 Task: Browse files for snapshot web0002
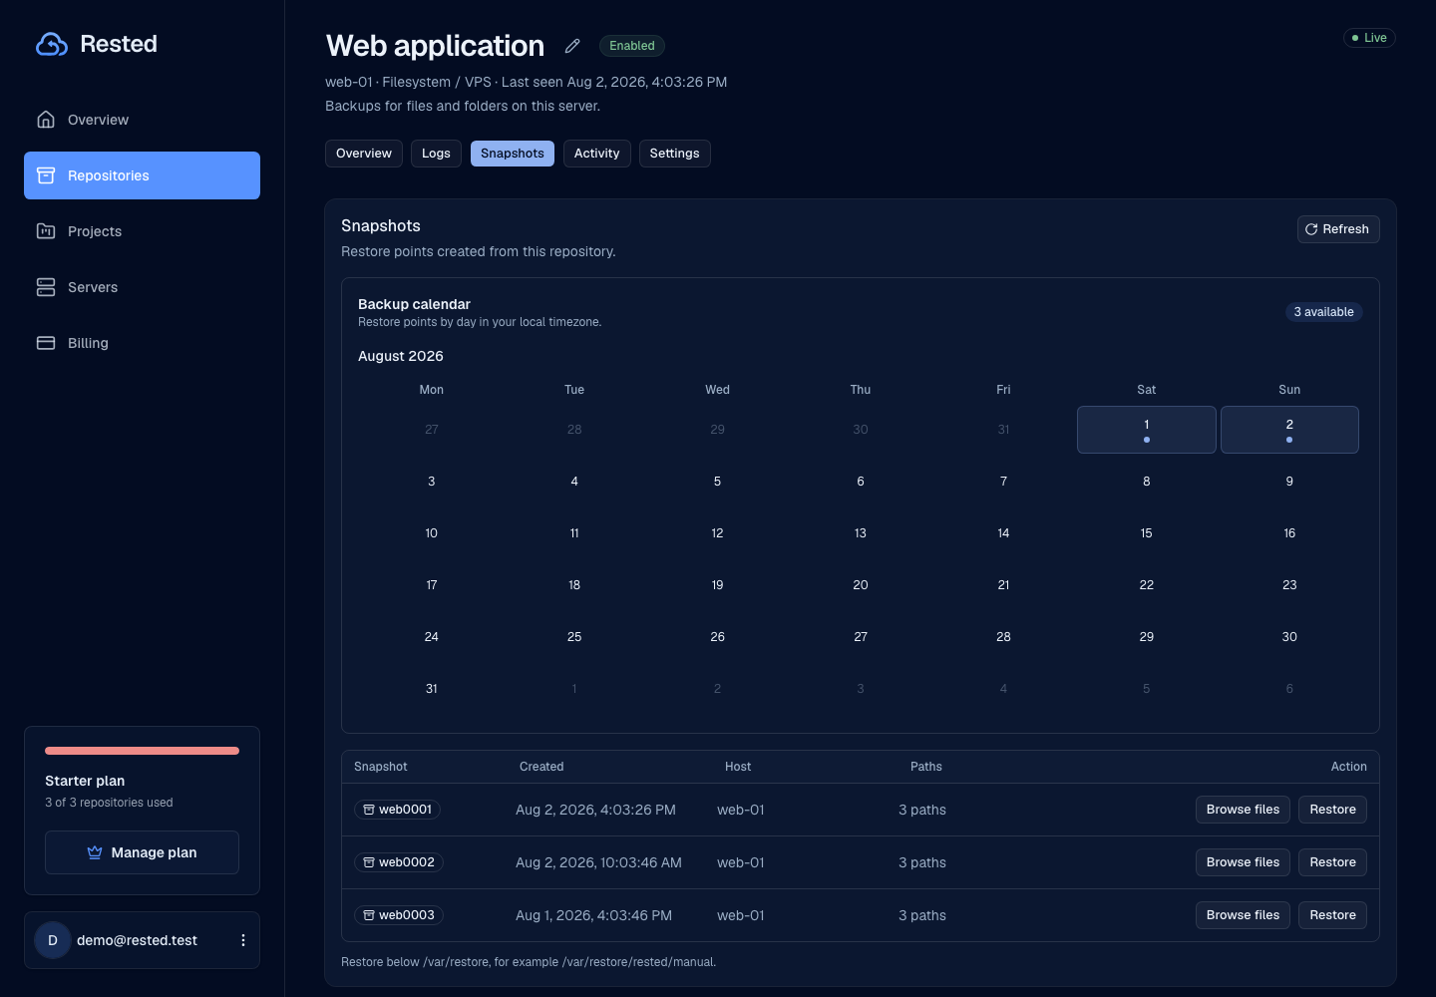pyautogui.click(x=1243, y=862)
